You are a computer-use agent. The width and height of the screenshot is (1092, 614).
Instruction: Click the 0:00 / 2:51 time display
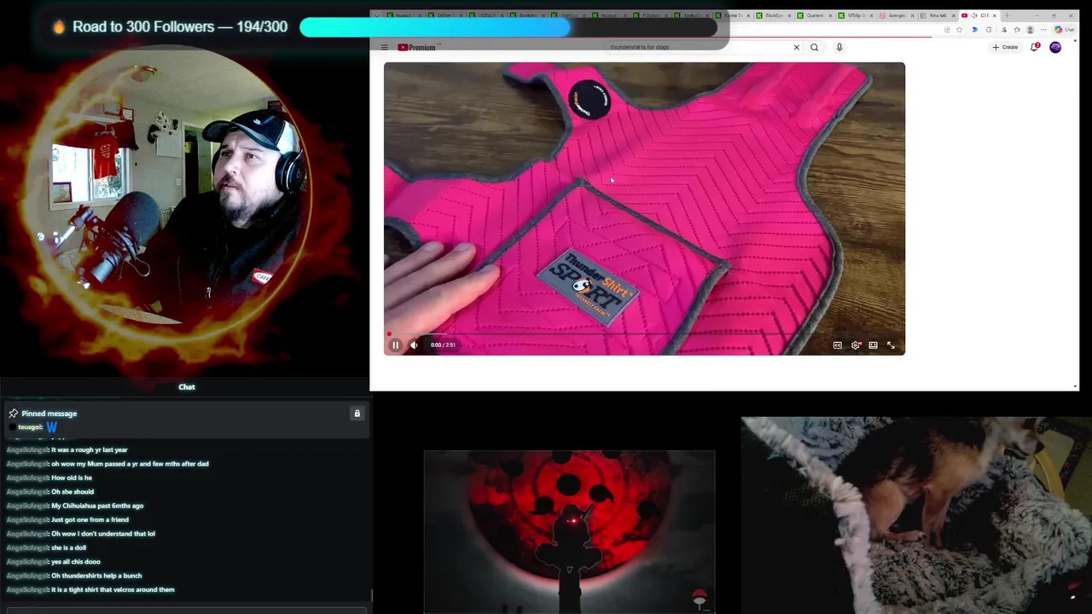point(443,345)
